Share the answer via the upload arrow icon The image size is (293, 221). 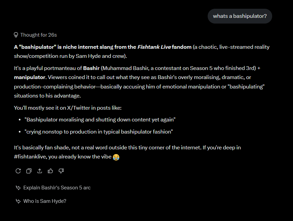[x=40, y=171]
